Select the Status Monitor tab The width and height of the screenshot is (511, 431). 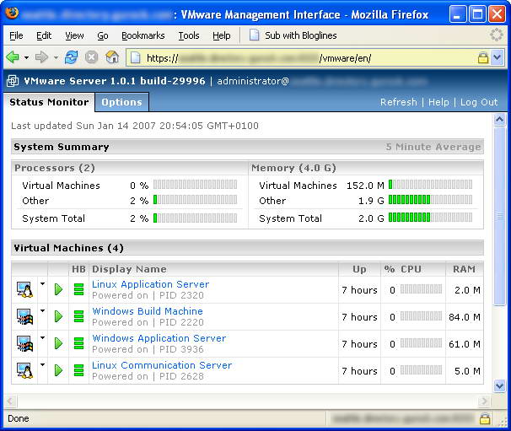(x=49, y=102)
